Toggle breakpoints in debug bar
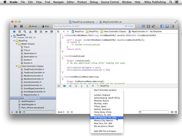This screenshot has width=182, height=136. (65, 86)
